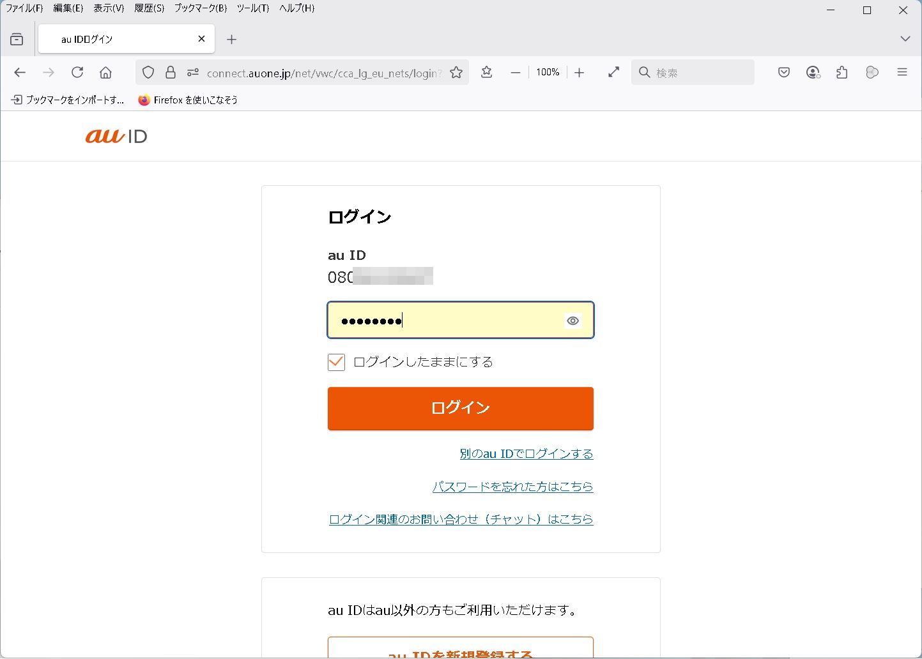The height and width of the screenshot is (659, 922).
Task: Reset zoom by clicking 100%
Action: click(548, 73)
